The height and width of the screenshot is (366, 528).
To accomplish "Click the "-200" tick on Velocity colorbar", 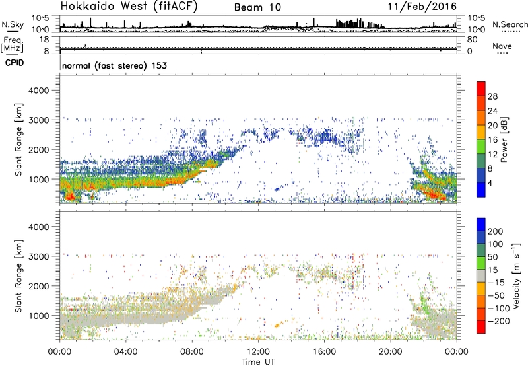I will pyautogui.click(x=499, y=321).
